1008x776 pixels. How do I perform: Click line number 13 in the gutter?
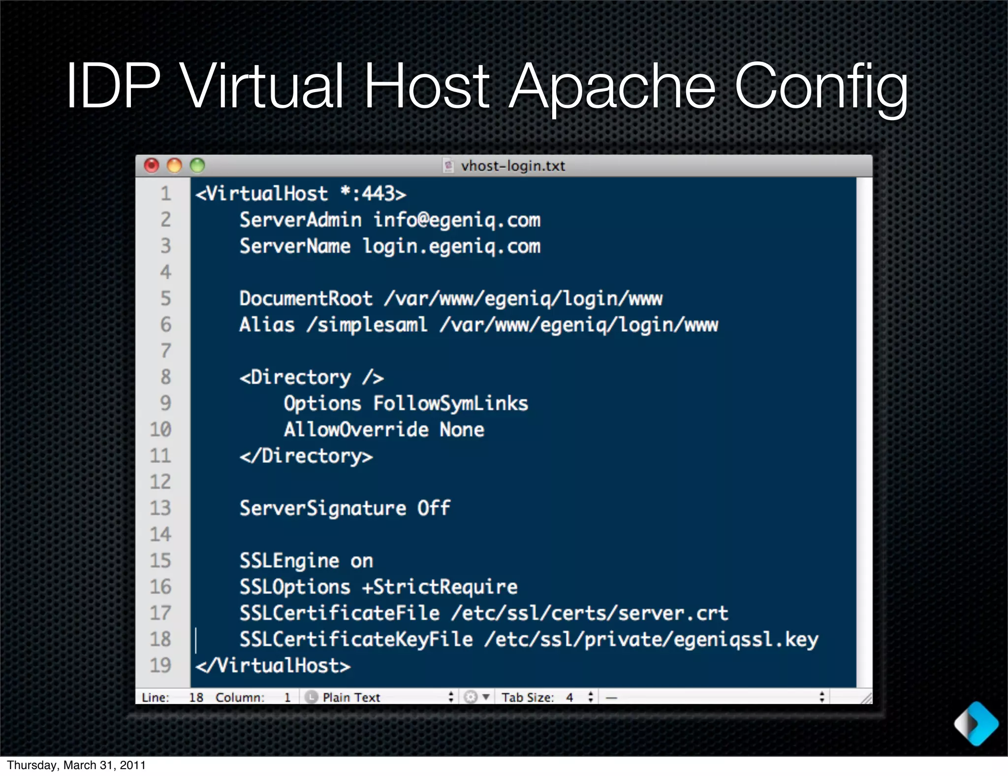(160, 508)
